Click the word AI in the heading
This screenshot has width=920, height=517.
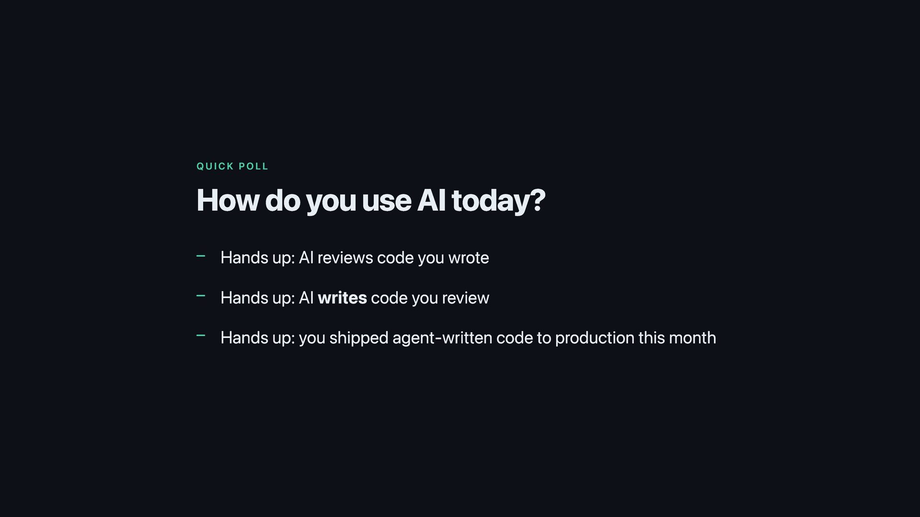431,200
